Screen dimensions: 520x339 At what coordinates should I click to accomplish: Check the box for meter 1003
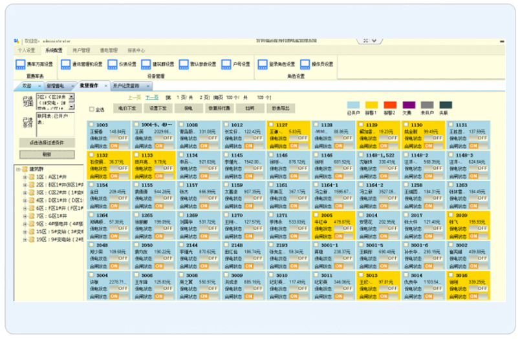click(92, 125)
